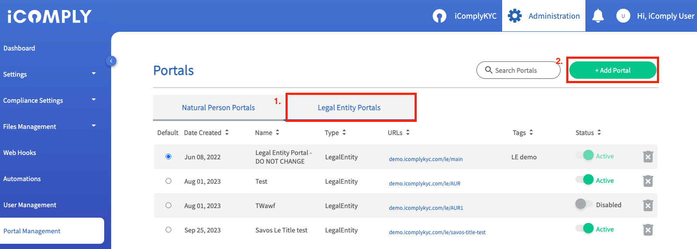Toggle Active status of Test portal
This screenshot has width=697, height=249.
pos(585,180)
